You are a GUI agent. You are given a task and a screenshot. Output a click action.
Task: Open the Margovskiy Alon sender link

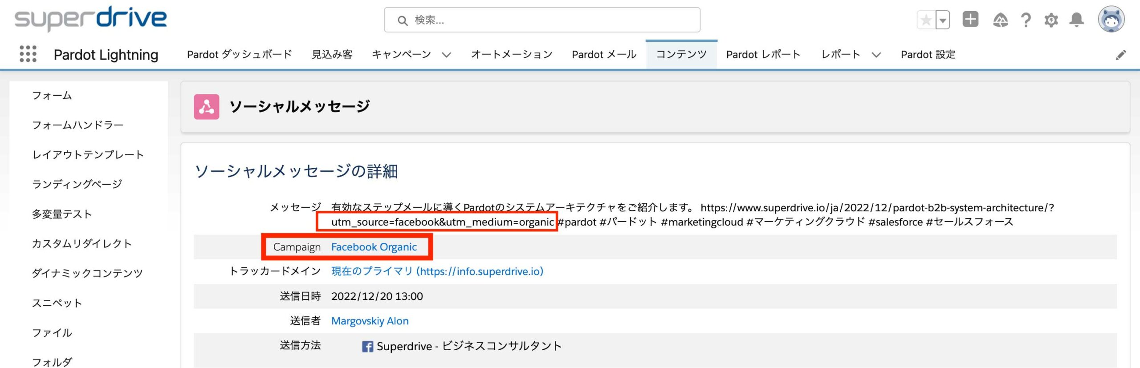(370, 321)
